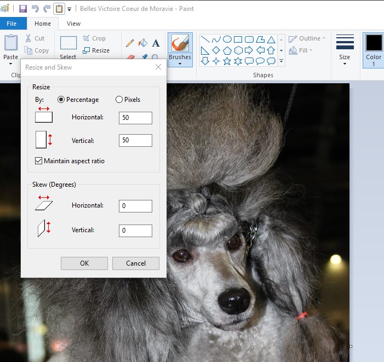Pick the Six-point star shape
This screenshot has height=362, width=384.
(x=238, y=61)
